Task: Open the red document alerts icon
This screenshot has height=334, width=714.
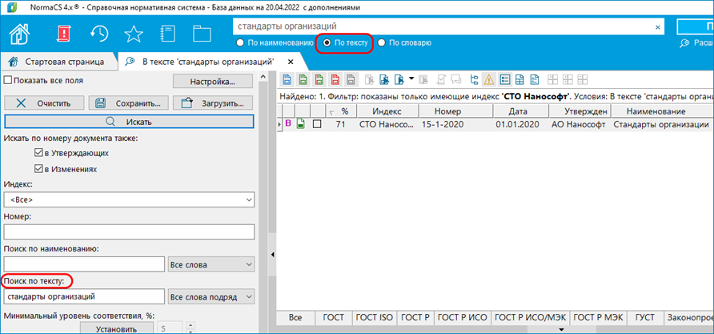Action: pyautogui.click(x=63, y=34)
